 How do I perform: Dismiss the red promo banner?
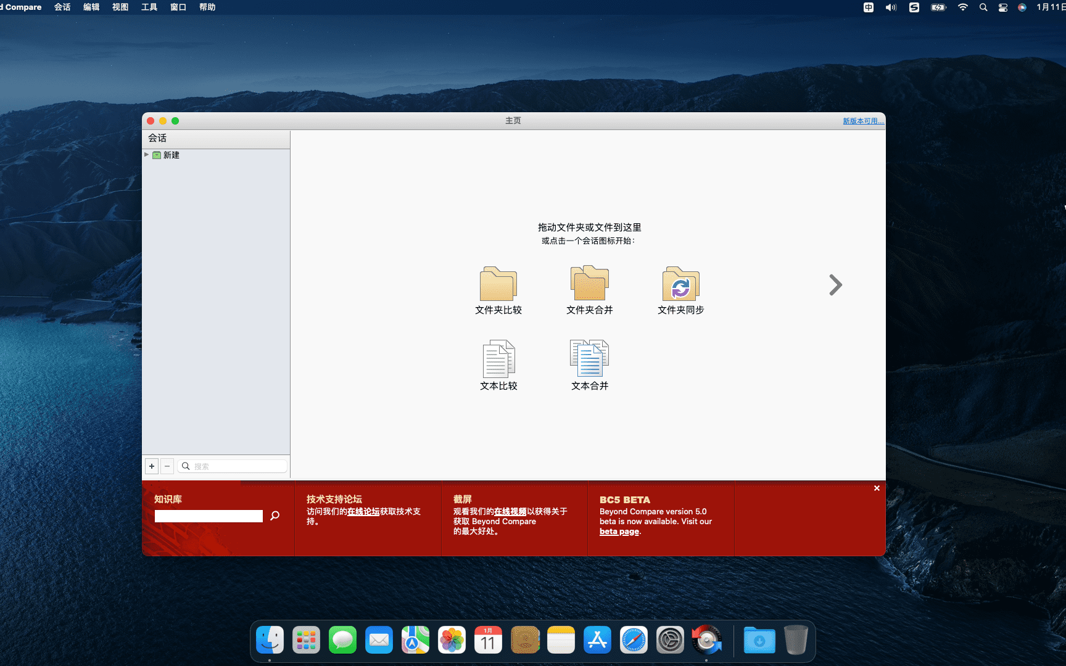[x=877, y=488]
